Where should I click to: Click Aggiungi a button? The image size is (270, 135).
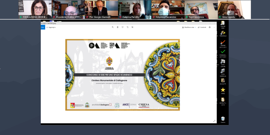[51, 27]
